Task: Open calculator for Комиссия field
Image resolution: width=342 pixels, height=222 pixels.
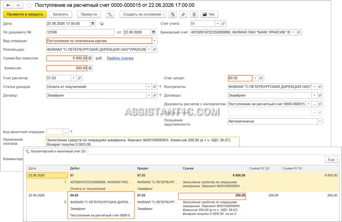Action: (x=90, y=68)
